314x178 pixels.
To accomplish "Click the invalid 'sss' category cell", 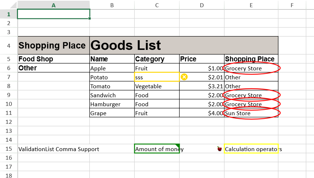I will click(x=157, y=77).
